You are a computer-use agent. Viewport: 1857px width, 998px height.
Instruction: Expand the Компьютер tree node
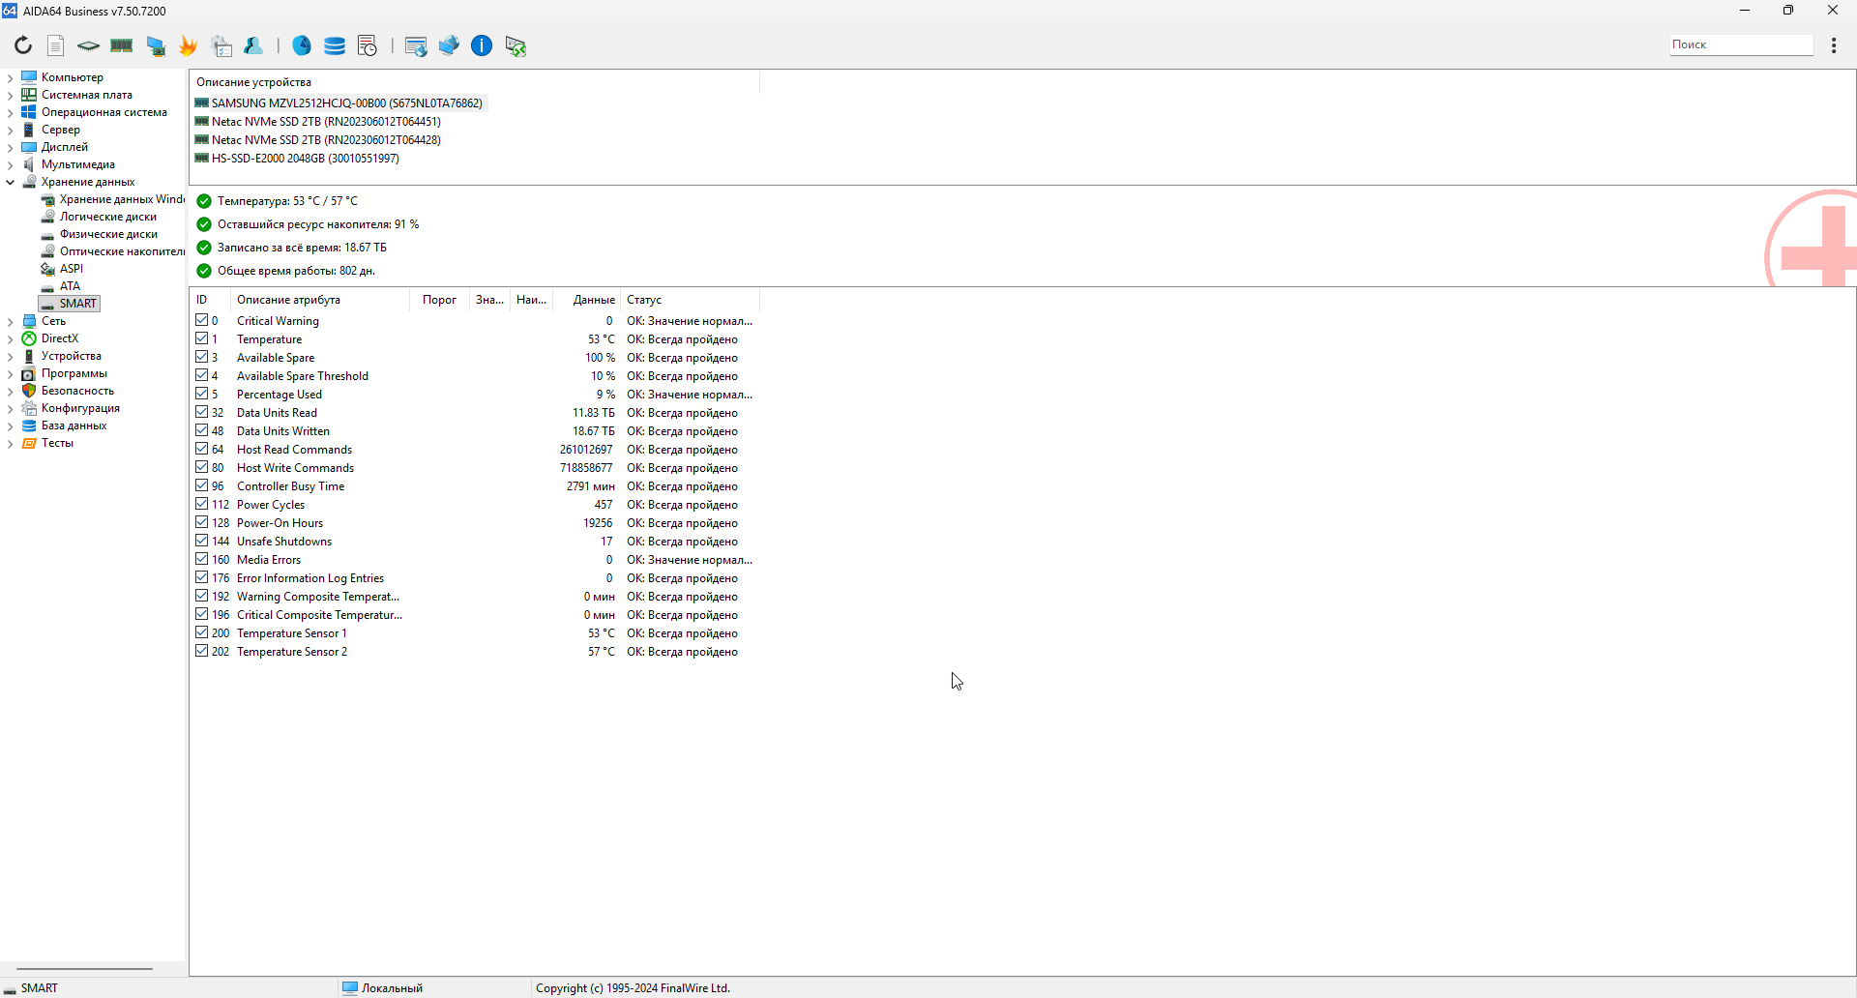coord(10,77)
